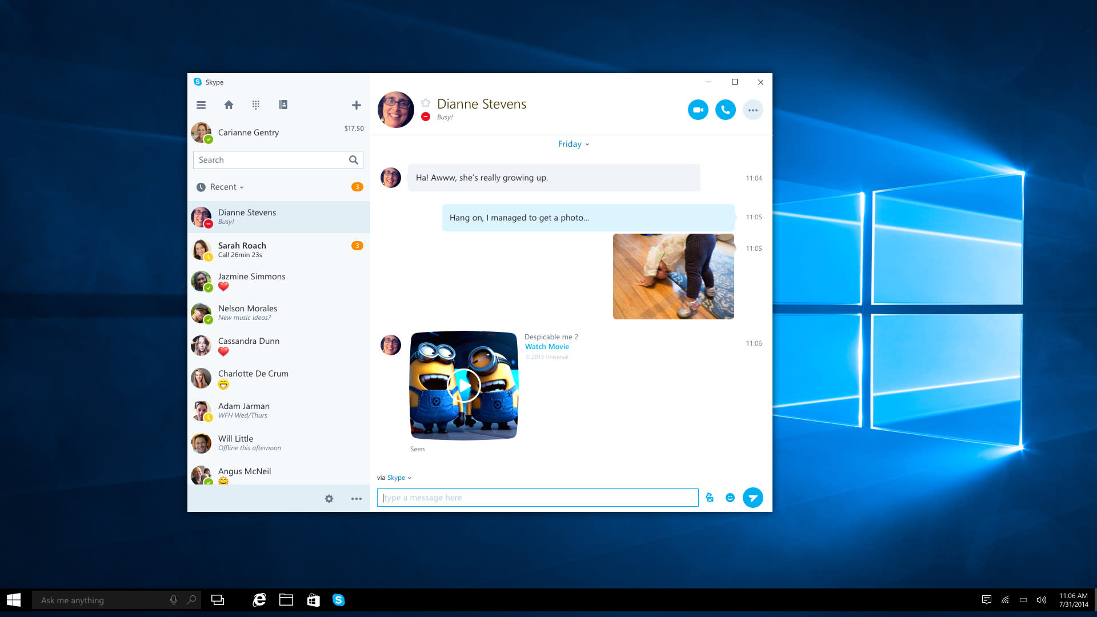Click the home icon in sidebar
The image size is (1097, 617).
point(229,105)
